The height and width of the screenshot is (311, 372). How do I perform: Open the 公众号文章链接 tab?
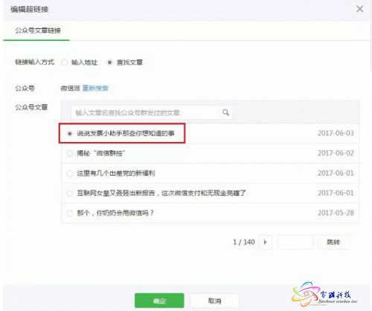(x=38, y=31)
